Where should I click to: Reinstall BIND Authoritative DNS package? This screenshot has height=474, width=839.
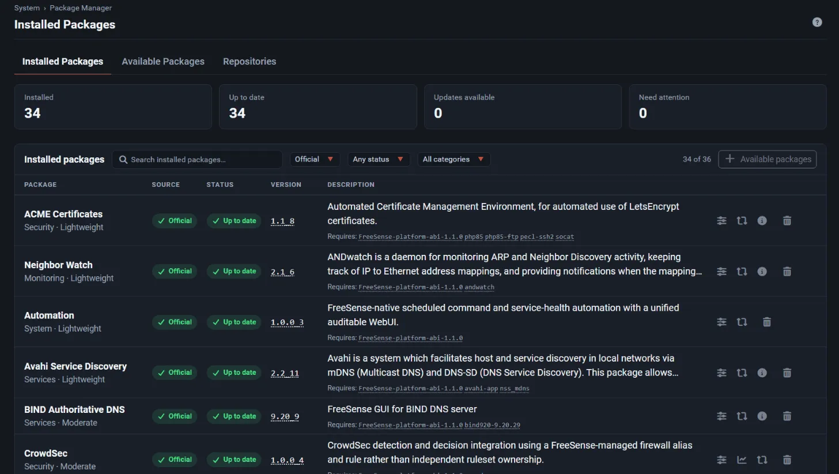coord(742,416)
